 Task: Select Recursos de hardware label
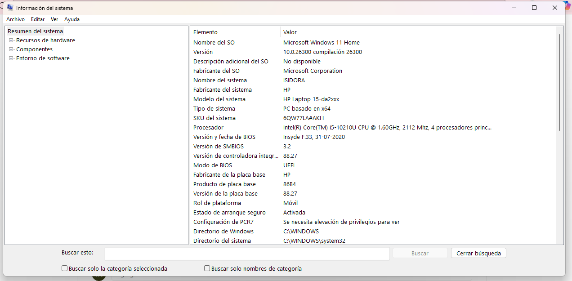click(x=45, y=40)
